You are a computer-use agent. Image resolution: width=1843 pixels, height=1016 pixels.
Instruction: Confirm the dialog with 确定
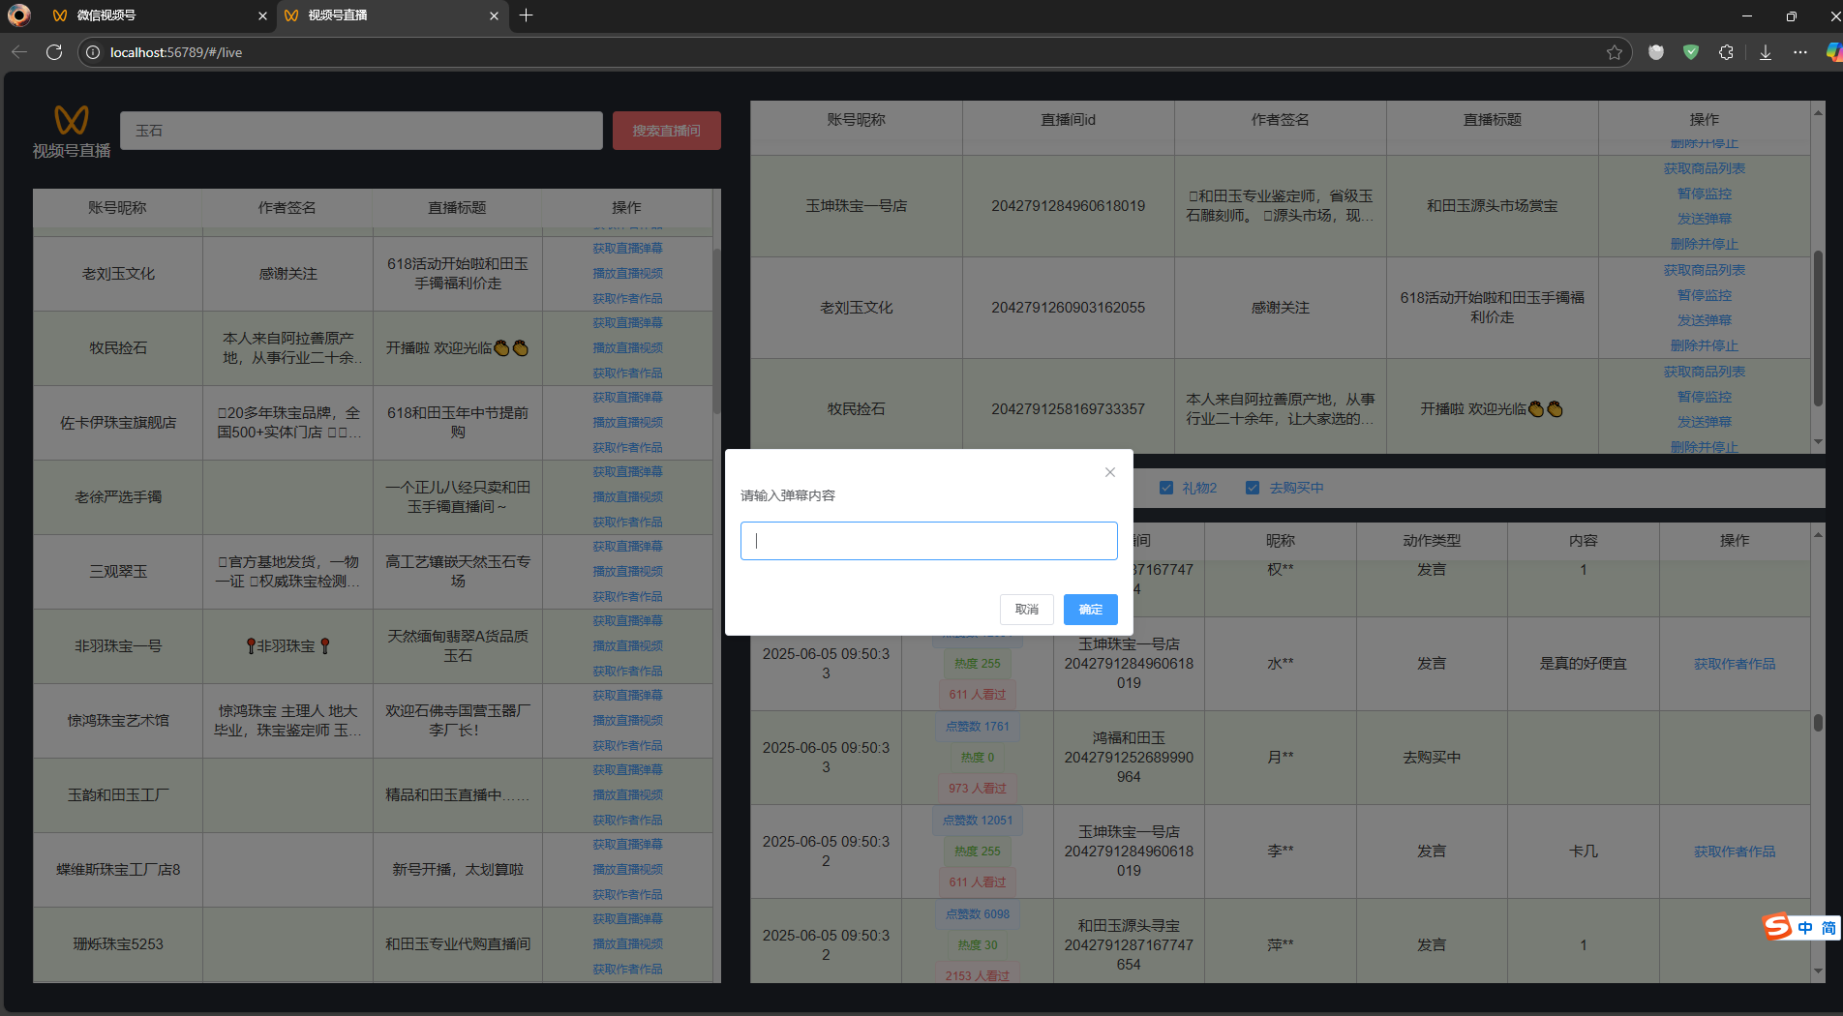pyautogui.click(x=1090, y=610)
